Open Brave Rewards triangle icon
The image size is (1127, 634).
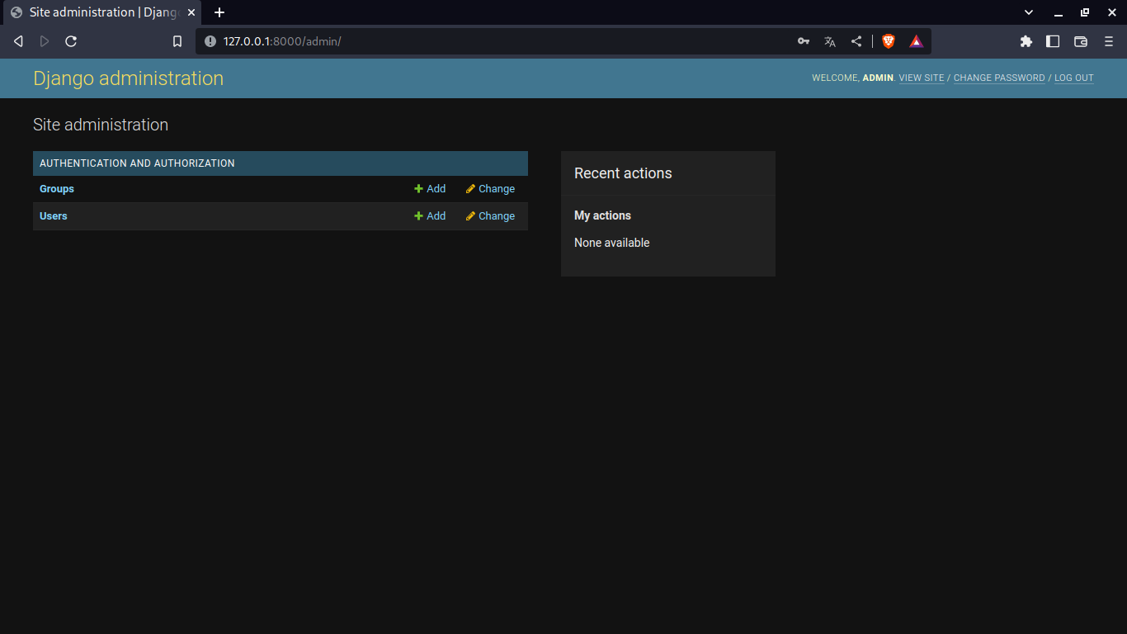(916, 41)
